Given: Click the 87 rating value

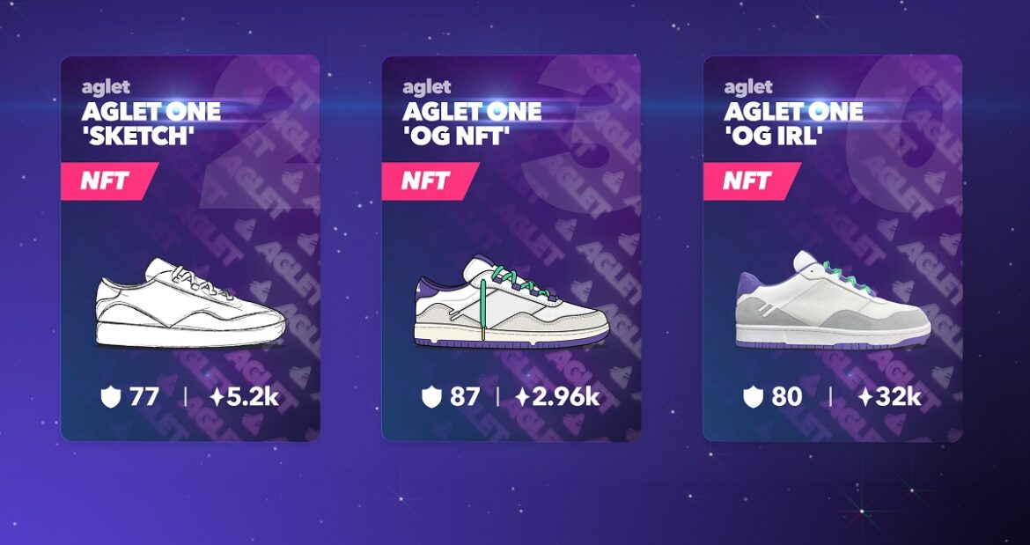Looking at the screenshot, I should (x=465, y=396).
